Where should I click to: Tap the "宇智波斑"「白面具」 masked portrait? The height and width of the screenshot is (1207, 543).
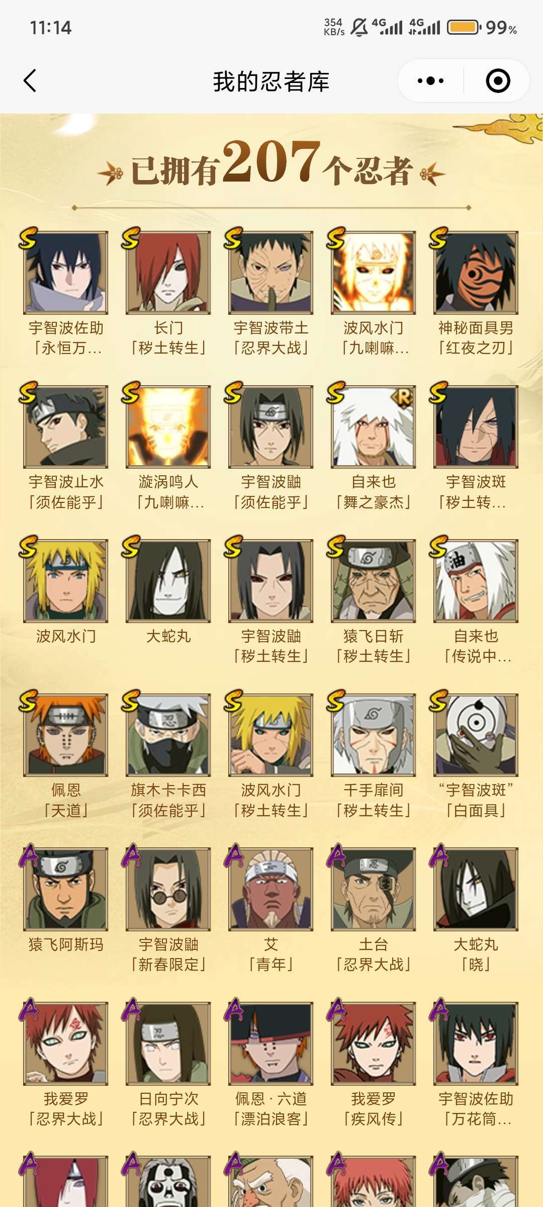[x=476, y=735]
